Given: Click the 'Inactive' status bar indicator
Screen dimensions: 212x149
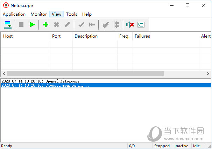Looking at the screenshot, I should (x=181, y=146).
